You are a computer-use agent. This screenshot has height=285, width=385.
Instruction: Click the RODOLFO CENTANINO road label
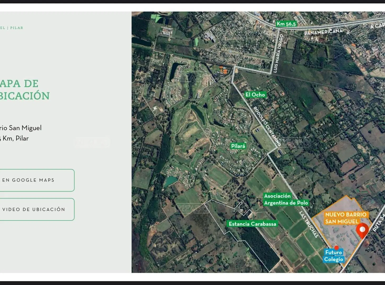pyautogui.click(x=267, y=126)
